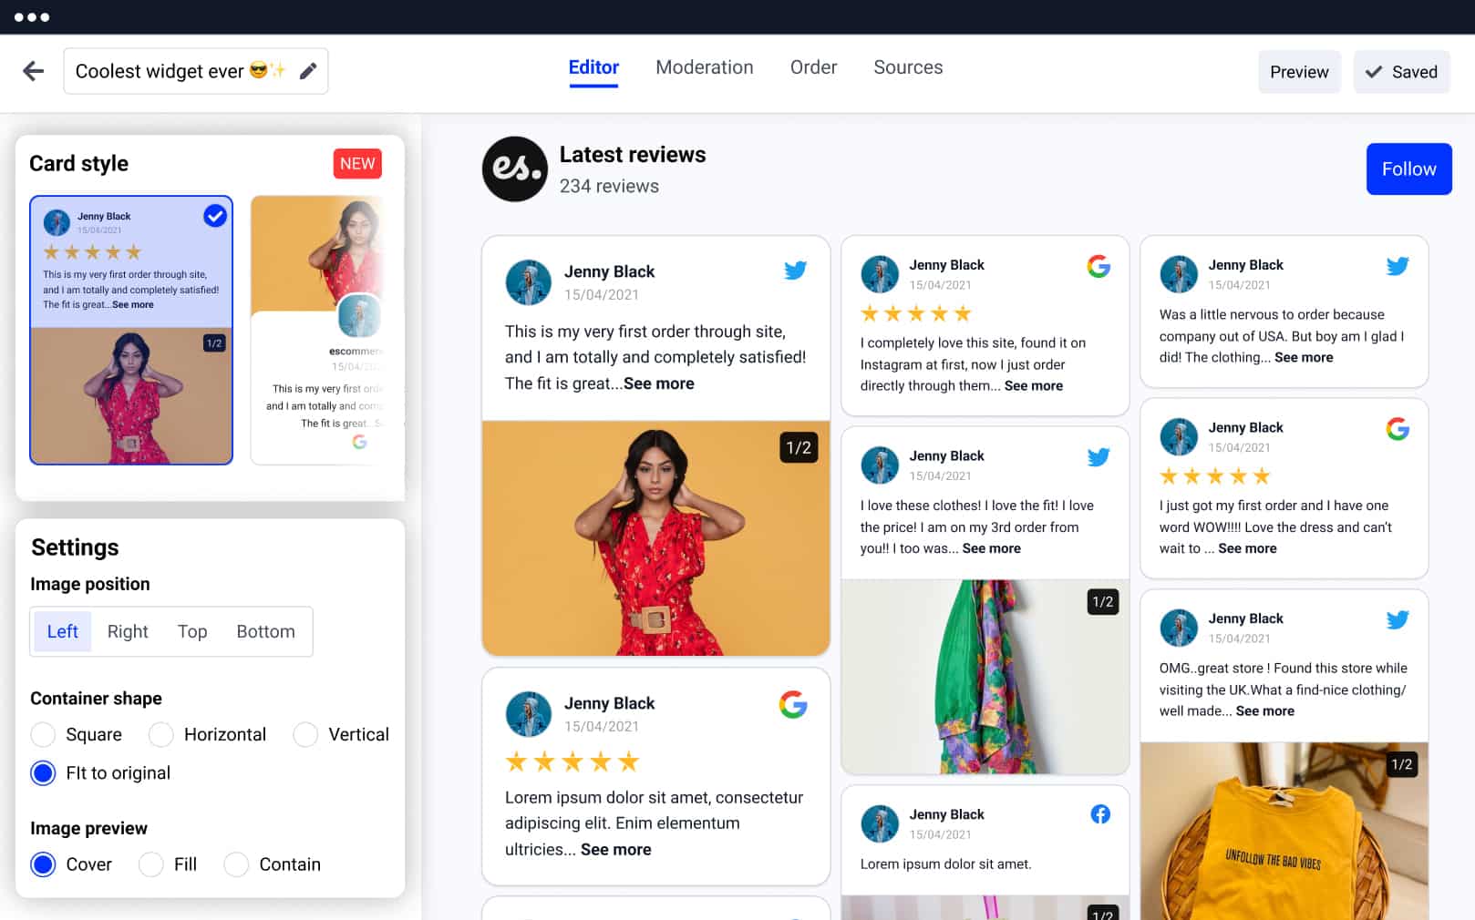1475x920 pixels.
Task: Select Square container shape
Action: tap(43, 734)
